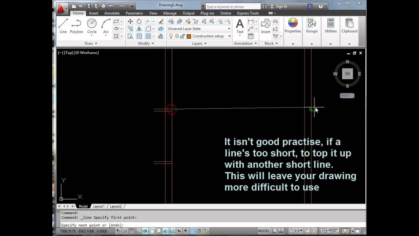Click the Fillet tool icon
Screen dimensions: 419x236
pyautogui.click(x=148, y=29)
